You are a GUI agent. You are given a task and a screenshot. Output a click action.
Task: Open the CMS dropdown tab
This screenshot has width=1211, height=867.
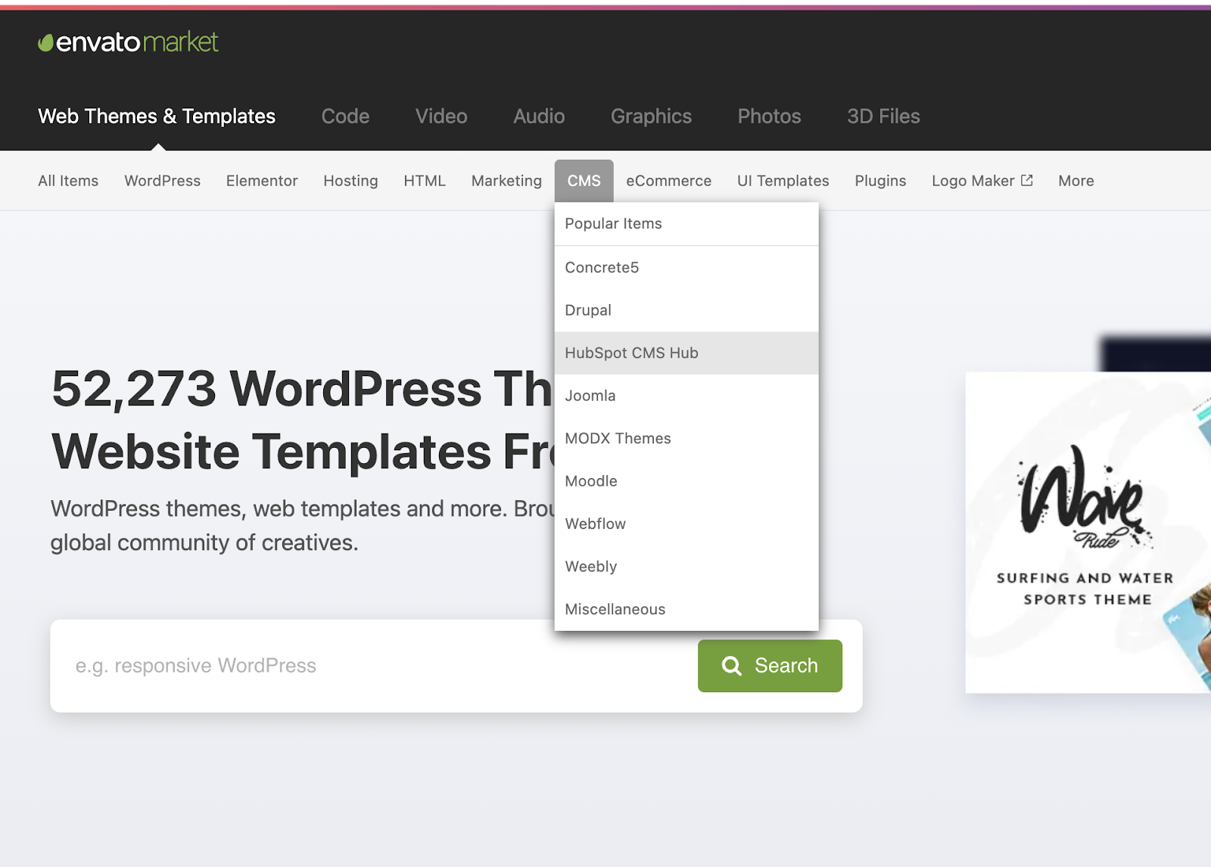[584, 181]
